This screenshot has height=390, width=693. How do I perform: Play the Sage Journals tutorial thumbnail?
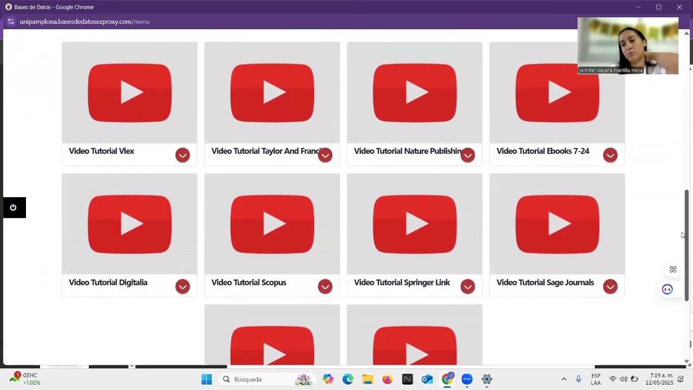(557, 224)
